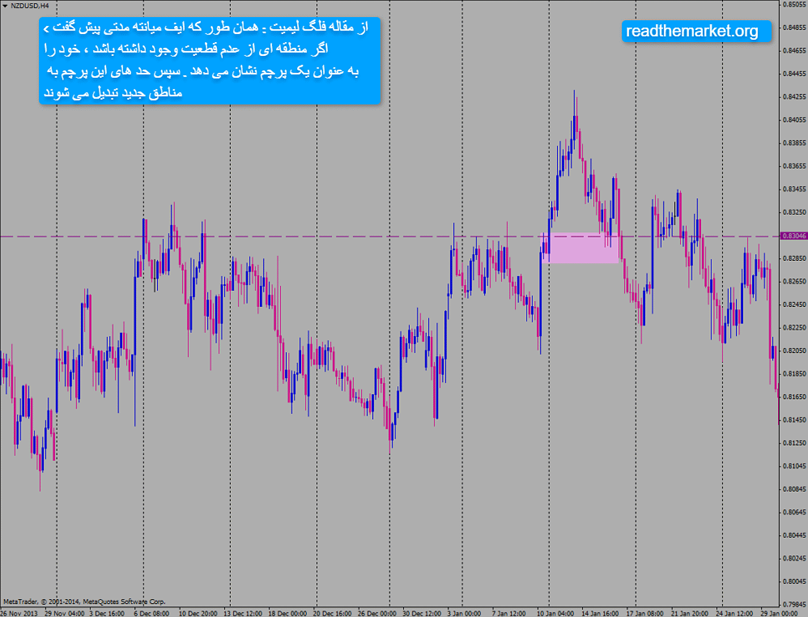This screenshot has width=808, height=617.
Task: Select the blue Persian text annotation box
Action: point(210,61)
